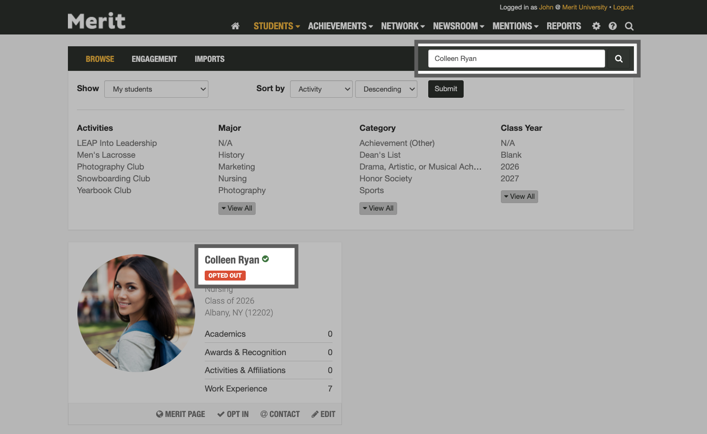This screenshot has height=434, width=707.
Task: Open the Descending order dropdown
Action: [x=386, y=89]
